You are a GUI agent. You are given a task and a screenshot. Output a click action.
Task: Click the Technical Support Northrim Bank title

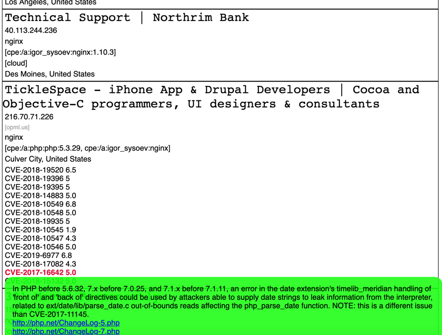[127, 18]
